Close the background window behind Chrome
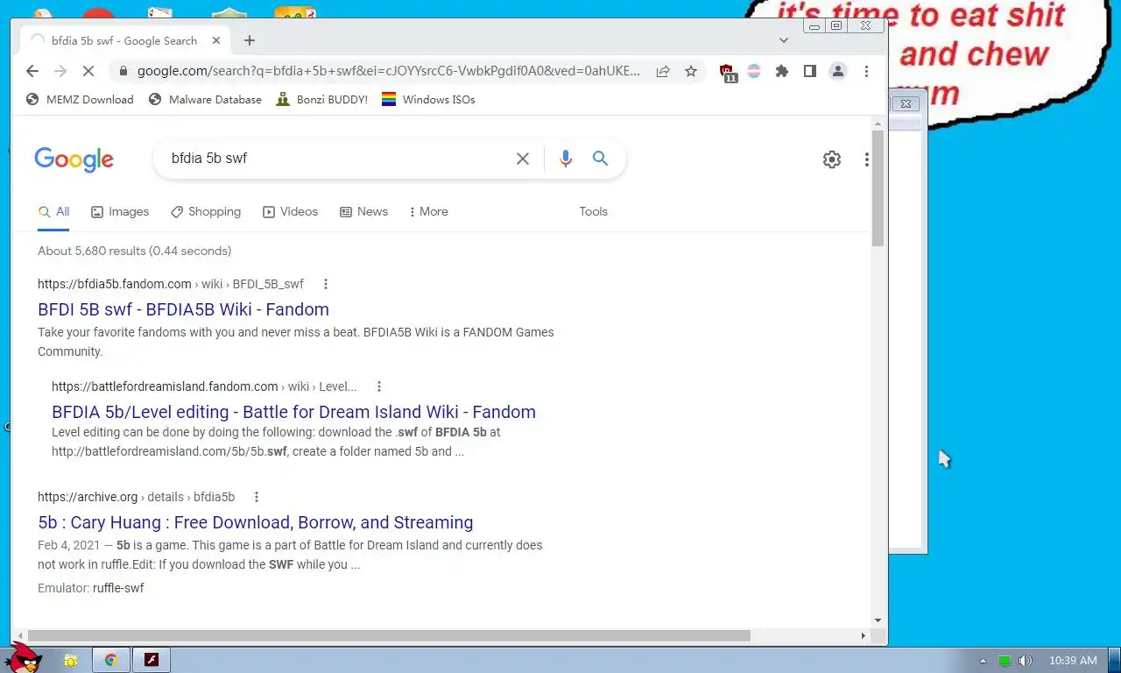1121x673 pixels. [906, 103]
